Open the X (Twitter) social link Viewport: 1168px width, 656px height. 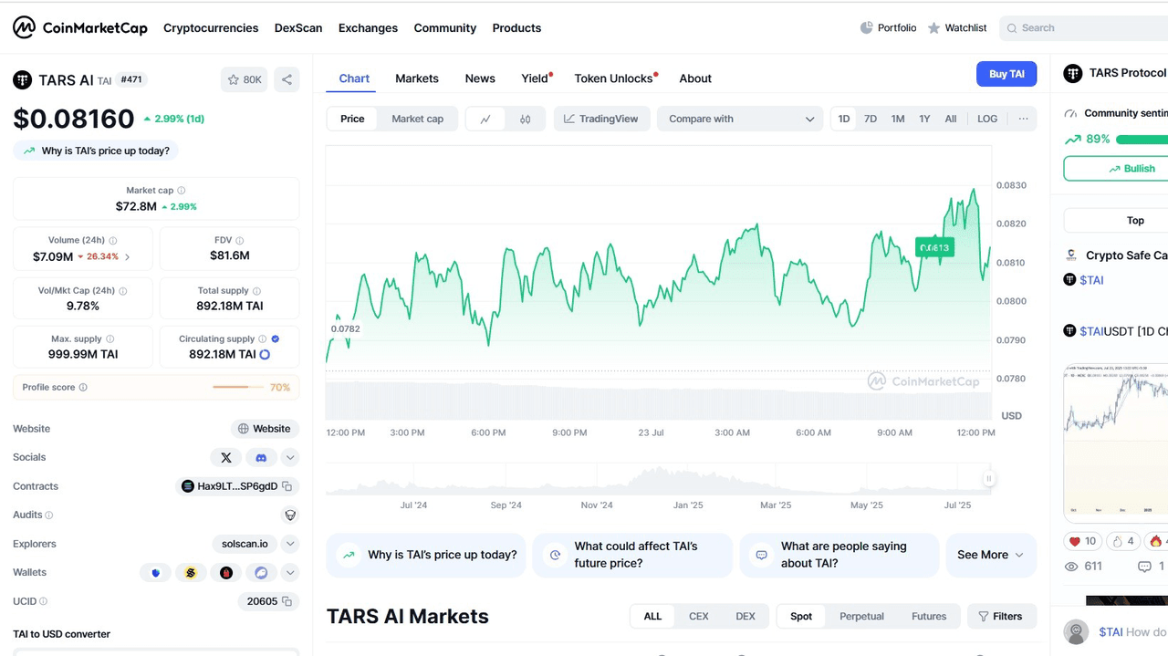[226, 457]
